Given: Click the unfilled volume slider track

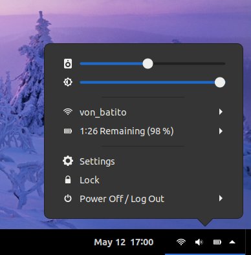Looking at the screenshot, I should click(x=189, y=64).
